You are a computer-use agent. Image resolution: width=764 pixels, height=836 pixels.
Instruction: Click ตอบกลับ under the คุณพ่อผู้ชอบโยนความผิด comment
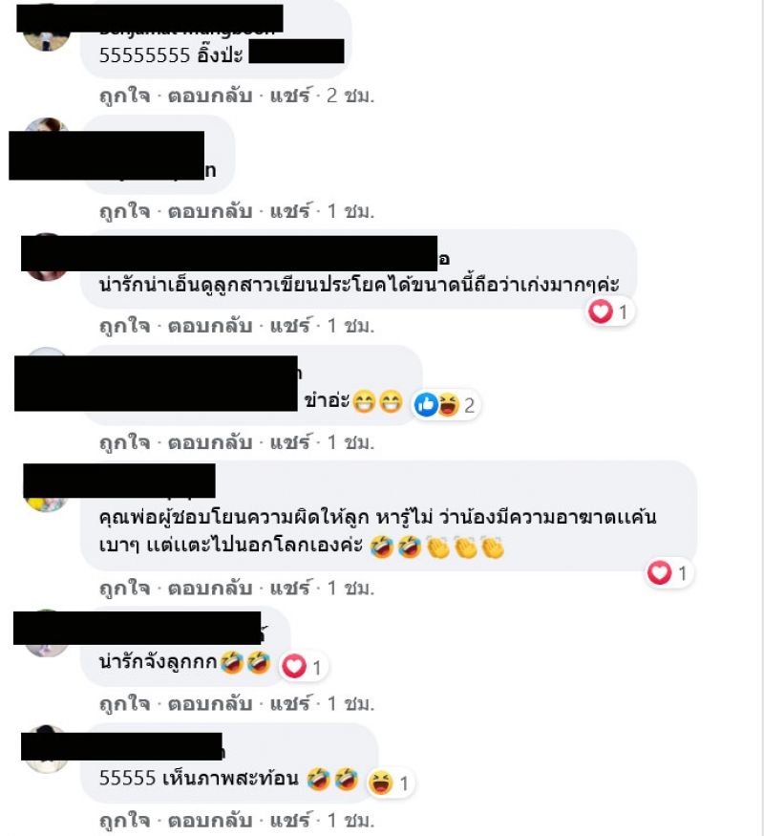210,588
